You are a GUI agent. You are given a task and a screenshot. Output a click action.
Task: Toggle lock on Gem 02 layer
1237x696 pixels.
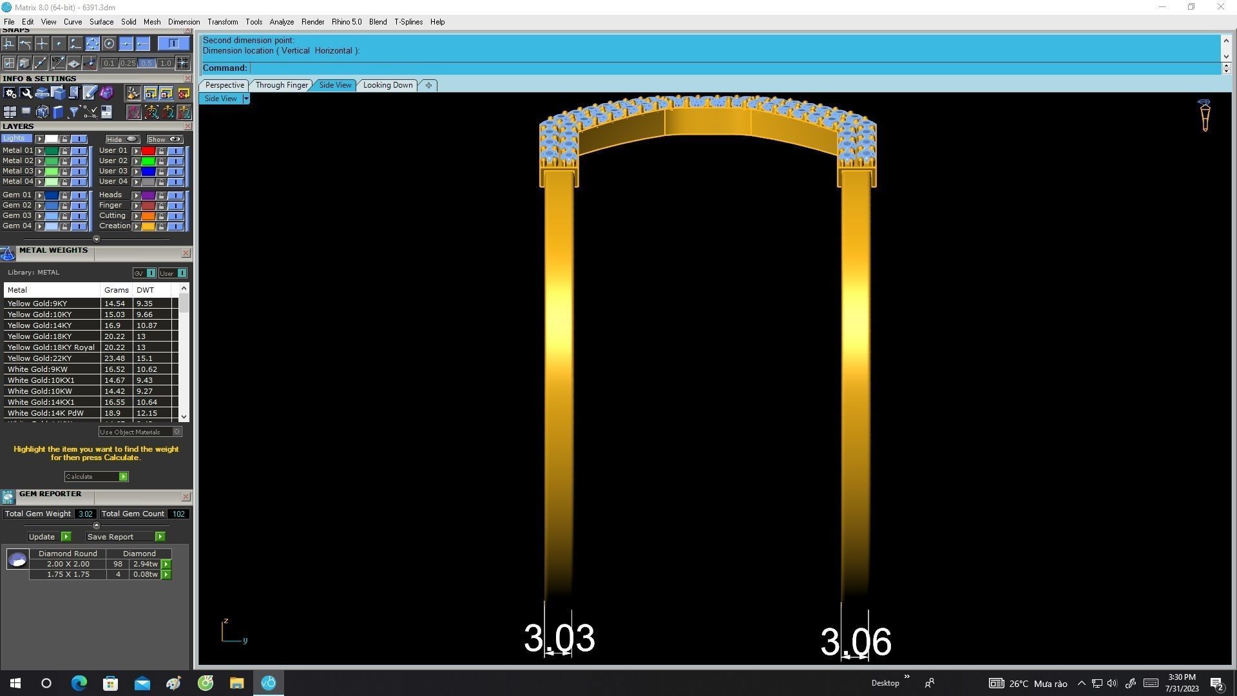click(64, 206)
